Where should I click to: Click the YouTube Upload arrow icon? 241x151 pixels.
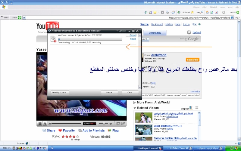[189, 32]
